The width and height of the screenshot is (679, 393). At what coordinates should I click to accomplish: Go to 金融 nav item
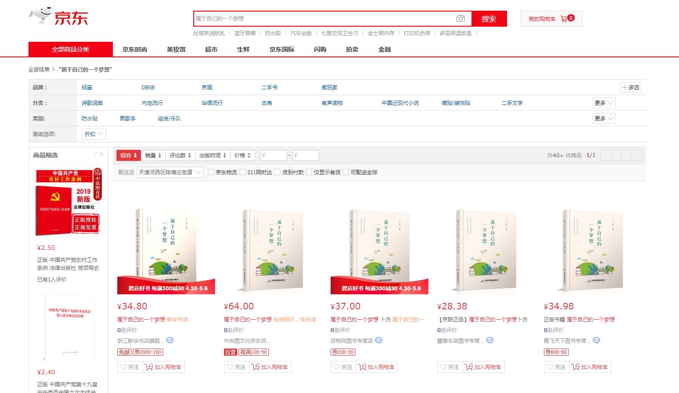[384, 49]
